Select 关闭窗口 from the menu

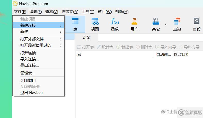pyautogui.click(x=38, y=80)
